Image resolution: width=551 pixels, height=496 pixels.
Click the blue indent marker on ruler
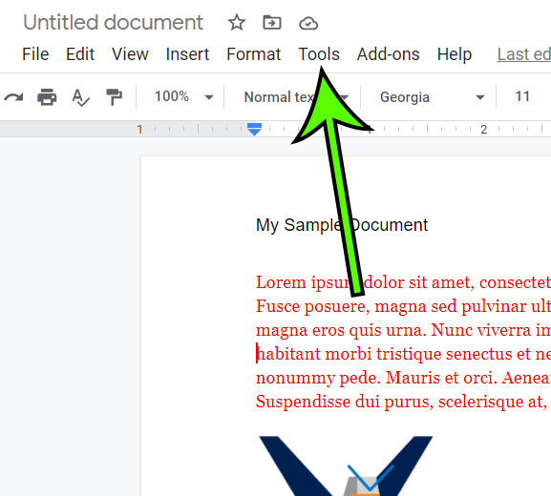pyautogui.click(x=254, y=129)
